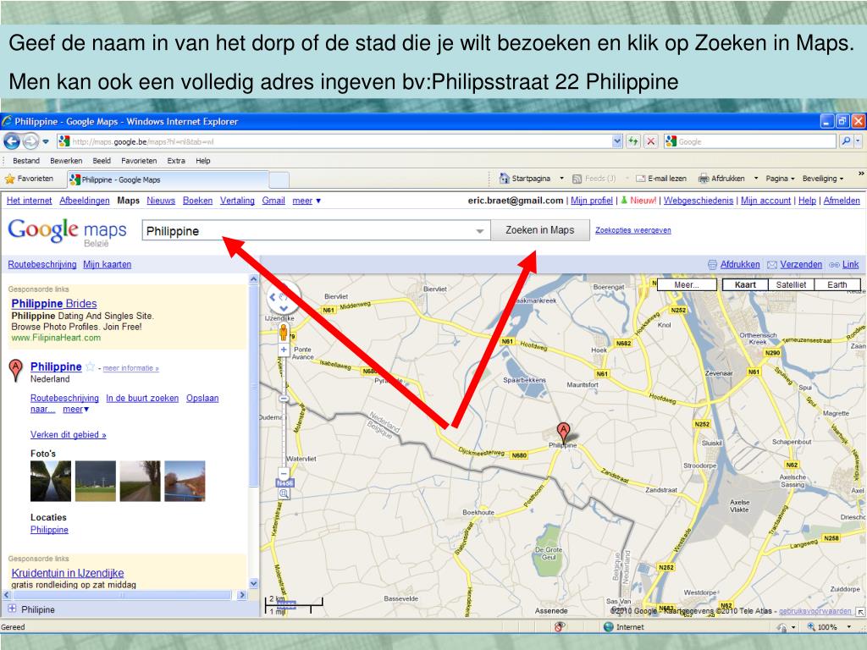867x650 pixels.
Task: Click the Afbeeldingen link
Action: (x=85, y=201)
